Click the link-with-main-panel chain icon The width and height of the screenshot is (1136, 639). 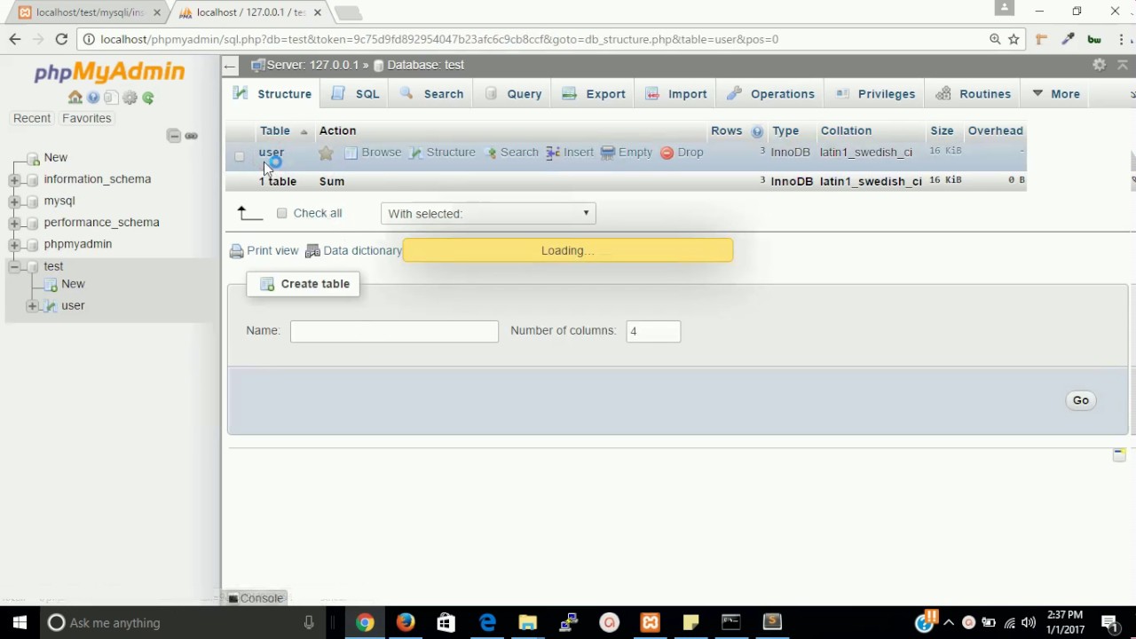[192, 136]
